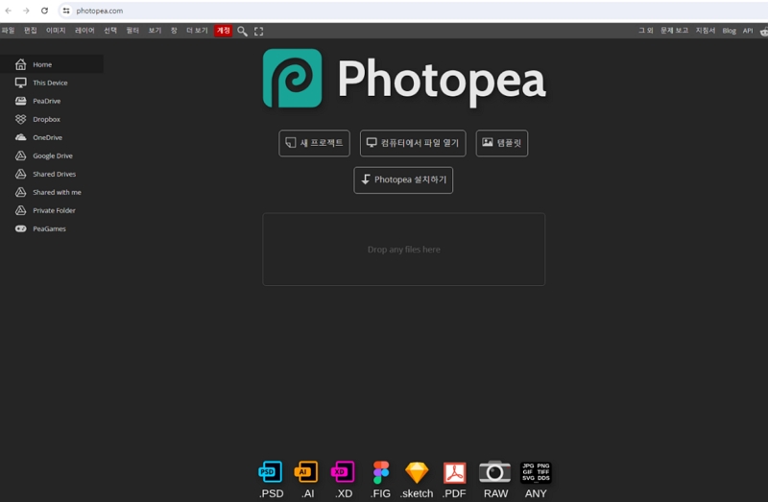Click the .AI format icon
The image size is (768, 502).
click(x=306, y=472)
